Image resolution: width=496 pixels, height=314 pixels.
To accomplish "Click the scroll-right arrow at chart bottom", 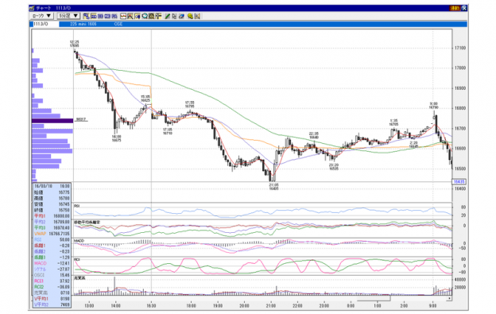I will click(450, 298).
